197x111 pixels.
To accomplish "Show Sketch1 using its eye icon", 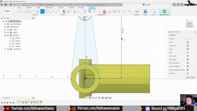I will click(10, 38).
